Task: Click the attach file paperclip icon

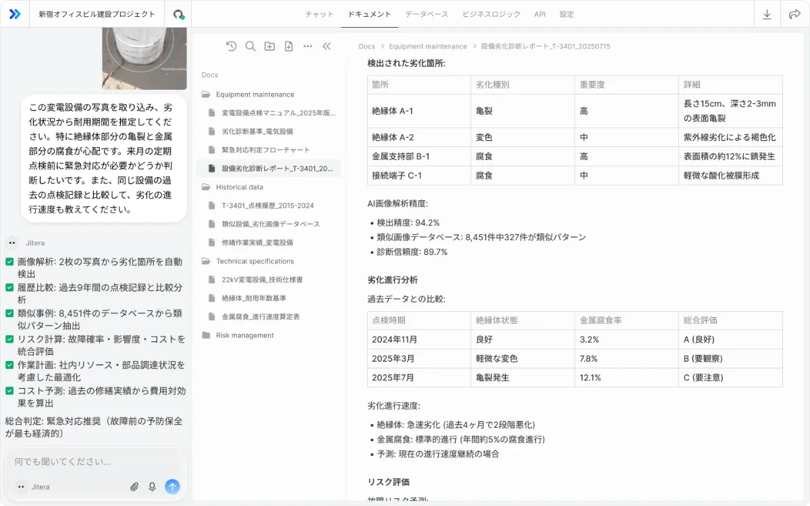Action: point(134,486)
